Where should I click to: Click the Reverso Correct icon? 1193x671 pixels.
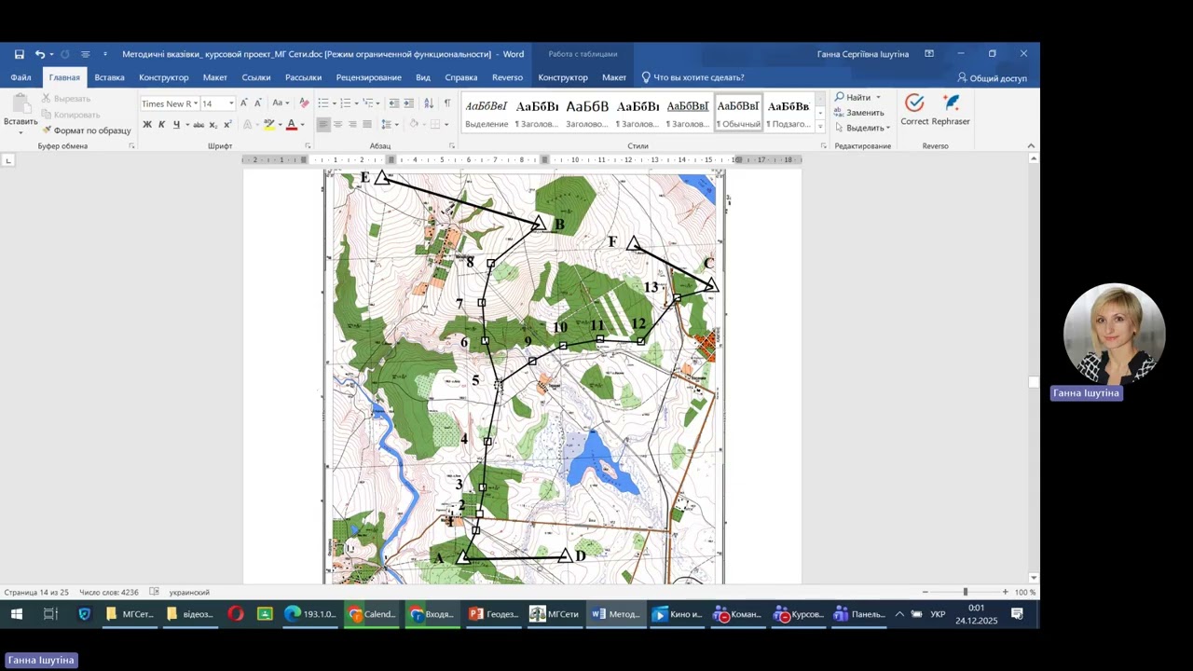pyautogui.click(x=914, y=109)
